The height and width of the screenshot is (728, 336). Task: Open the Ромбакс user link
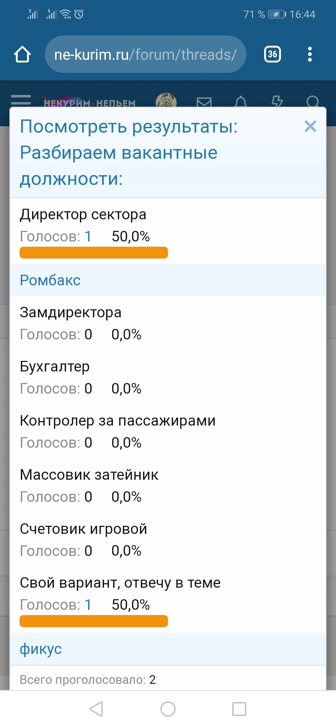[x=50, y=280]
